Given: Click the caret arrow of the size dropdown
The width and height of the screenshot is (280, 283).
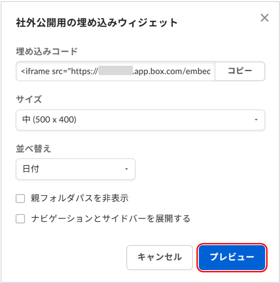Looking at the screenshot, I should 256,120.
